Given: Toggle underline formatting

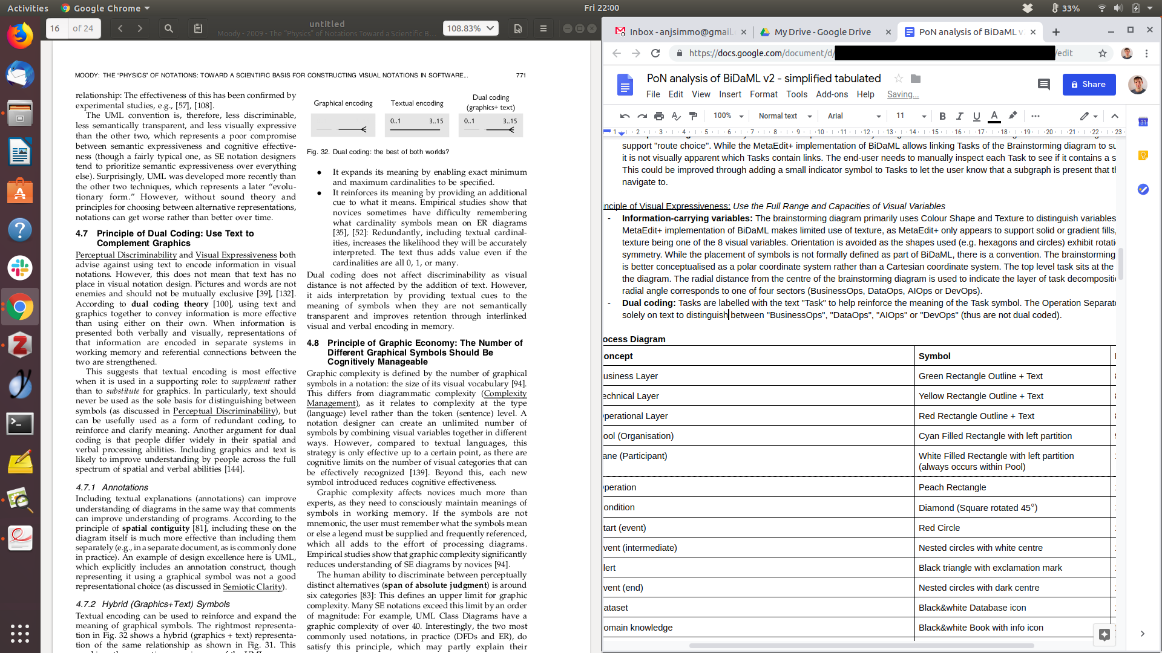Looking at the screenshot, I should [976, 116].
